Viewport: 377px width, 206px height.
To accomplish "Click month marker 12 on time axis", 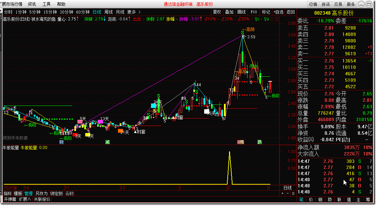I will 123,188.
